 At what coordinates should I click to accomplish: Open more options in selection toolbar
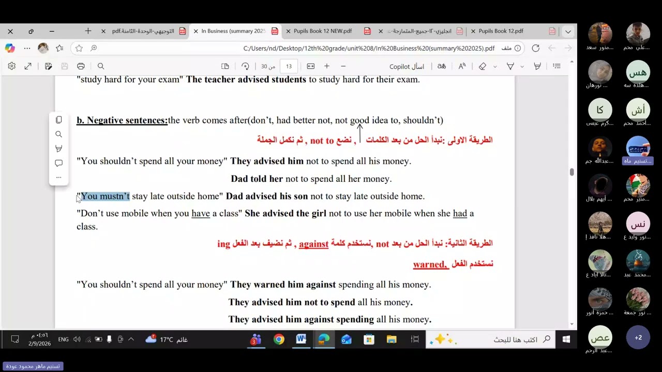coord(58,177)
